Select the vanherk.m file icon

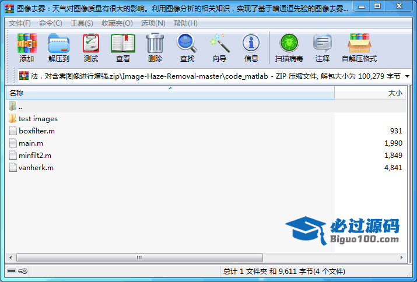pyautogui.click(x=13, y=167)
